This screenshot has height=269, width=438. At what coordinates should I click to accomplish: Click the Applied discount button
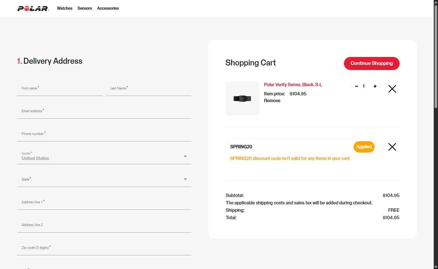click(364, 147)
